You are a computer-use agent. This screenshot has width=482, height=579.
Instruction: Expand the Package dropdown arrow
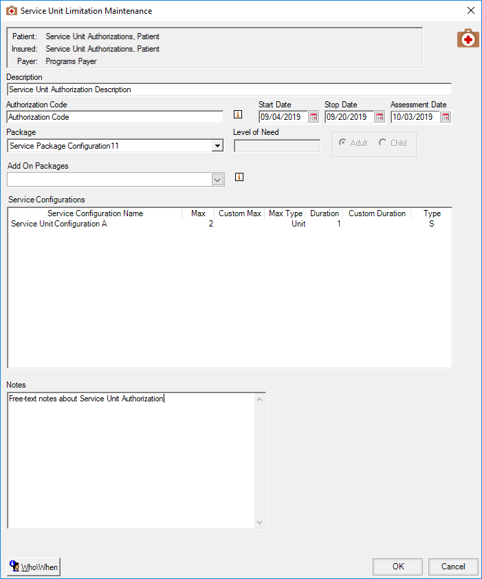tap(217, 146)
